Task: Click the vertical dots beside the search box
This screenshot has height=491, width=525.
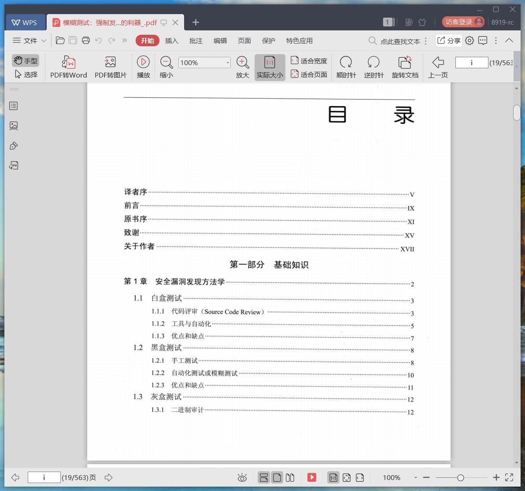Action: point(425,41)
